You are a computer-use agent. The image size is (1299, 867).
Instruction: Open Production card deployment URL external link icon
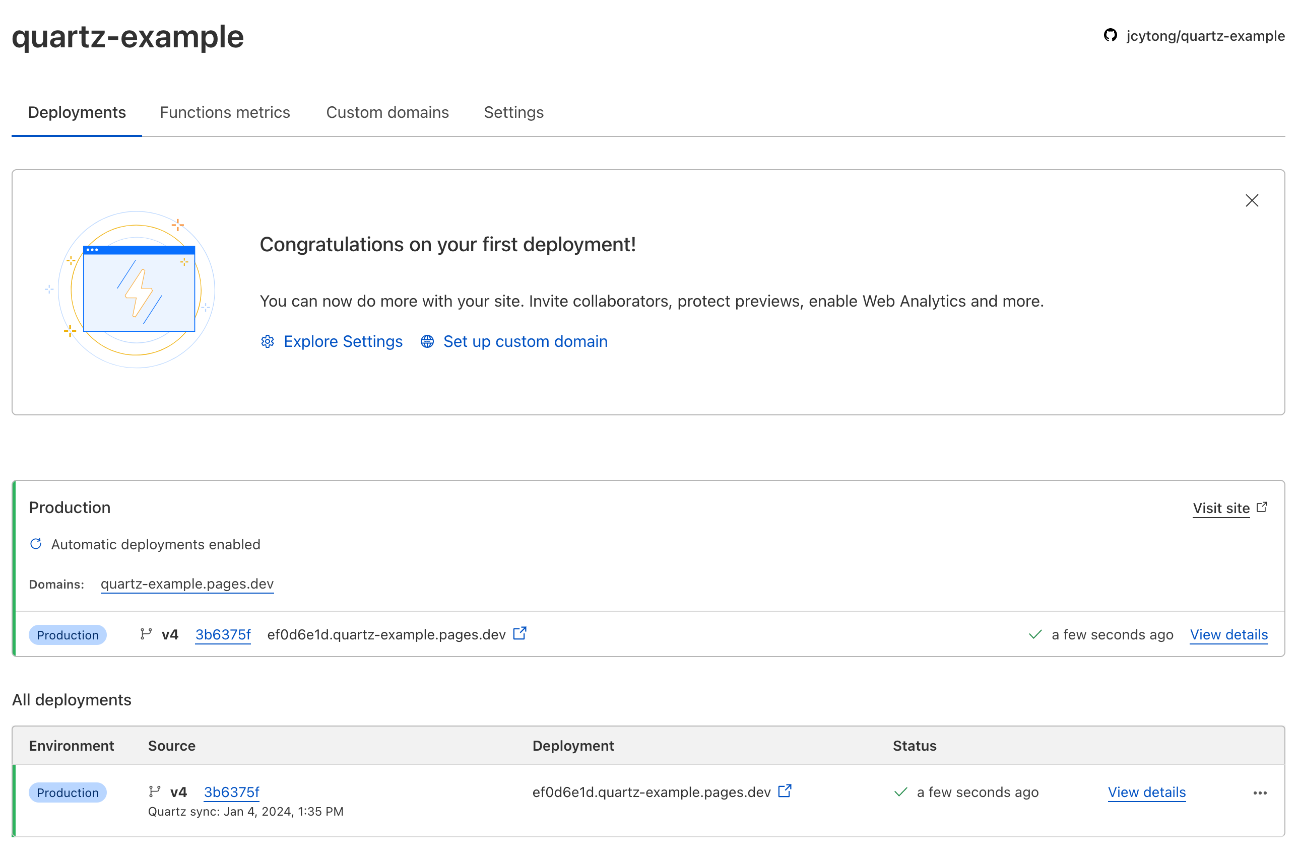(519, 634)
